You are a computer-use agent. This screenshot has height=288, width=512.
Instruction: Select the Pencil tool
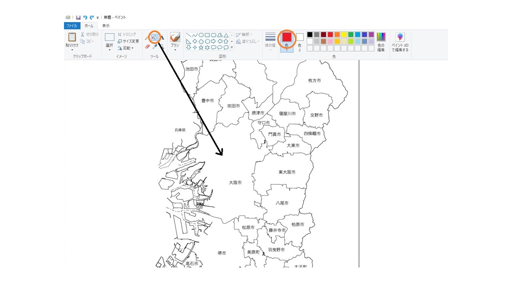pyautogui.click(x=147, y=38)
